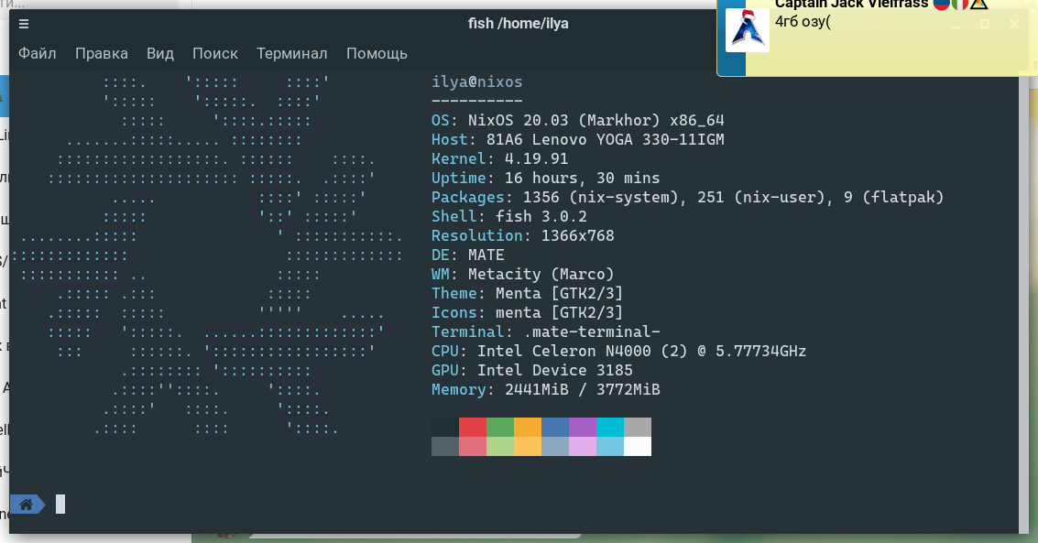Viewport: 1038px width, 543px height.
Task: Click the window title fish /home/ilya
Action: [519, 24]
